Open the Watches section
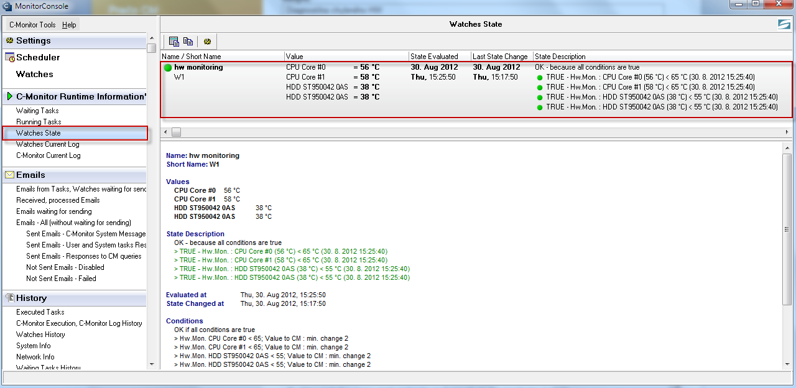 [x=35, y=74]
